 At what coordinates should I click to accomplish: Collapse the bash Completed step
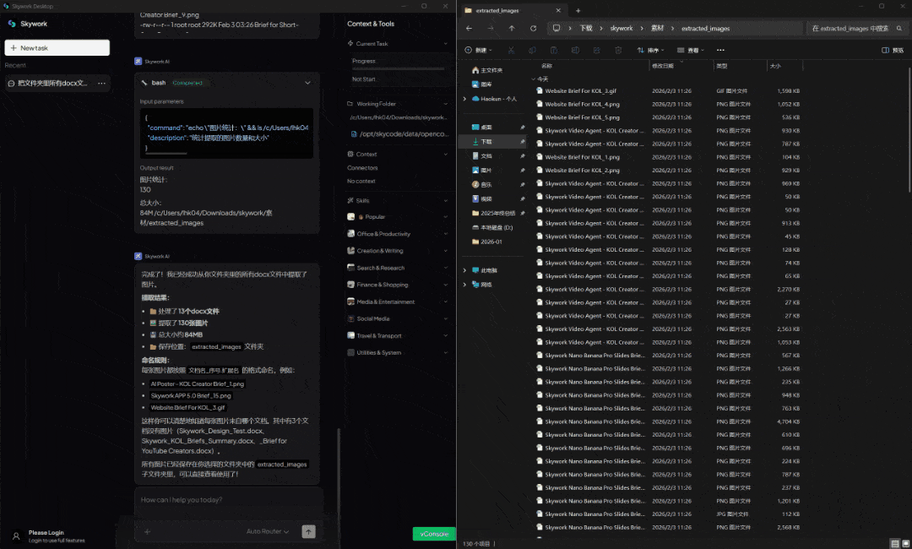coord(307,83)
